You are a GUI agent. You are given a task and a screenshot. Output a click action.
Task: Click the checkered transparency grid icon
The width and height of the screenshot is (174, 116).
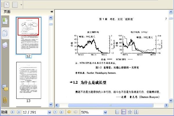[15, 5]
